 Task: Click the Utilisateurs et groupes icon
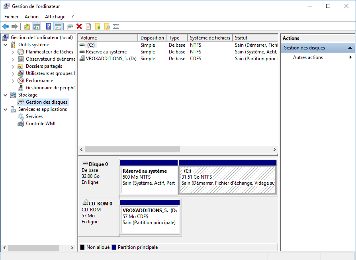(20, 73)
